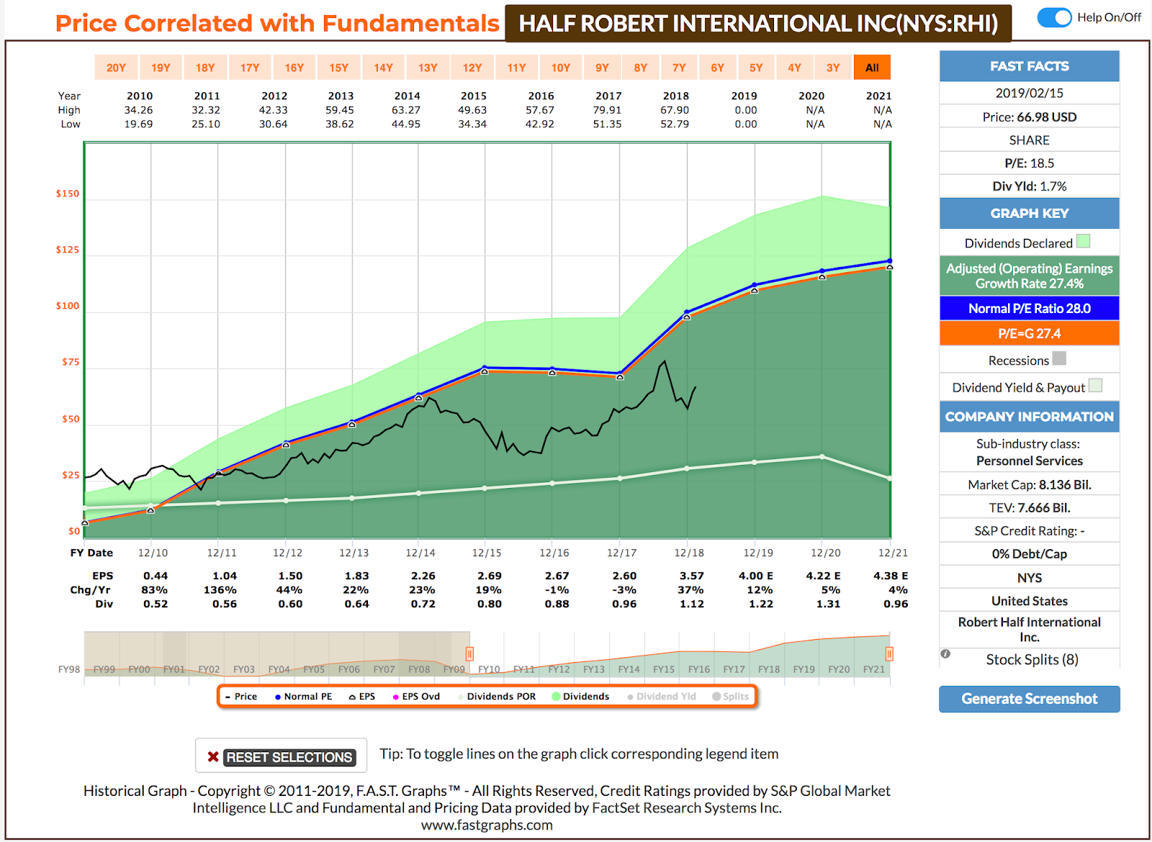Click the info icon beside Stock Splits

[x=945, y=654]
